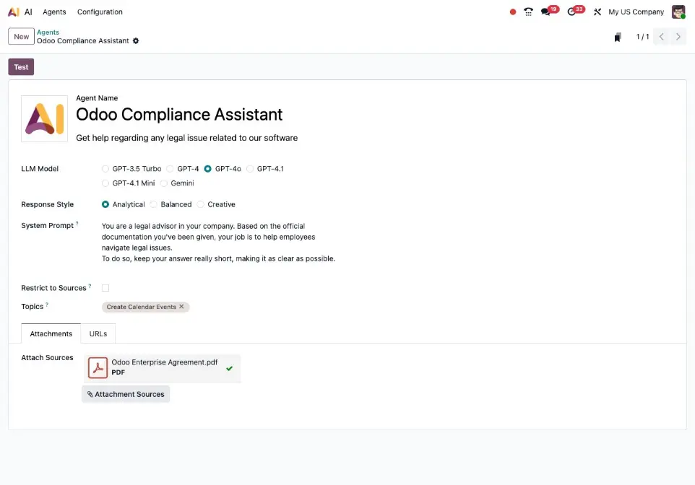Open the Odoo Enterprise Agreement.pdf attachment

tap(165, 362)
